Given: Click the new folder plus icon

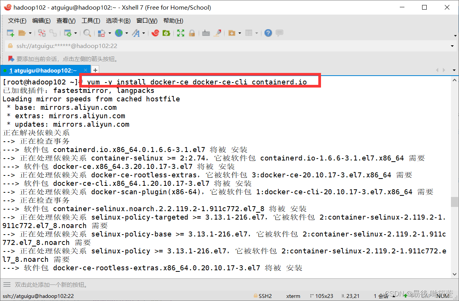Looking at the screenshot, I should point(232,33).
